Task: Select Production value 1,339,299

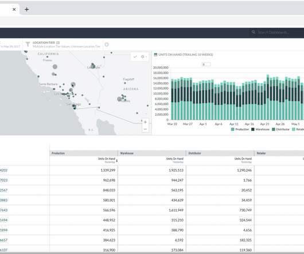Action: point(108,170)
